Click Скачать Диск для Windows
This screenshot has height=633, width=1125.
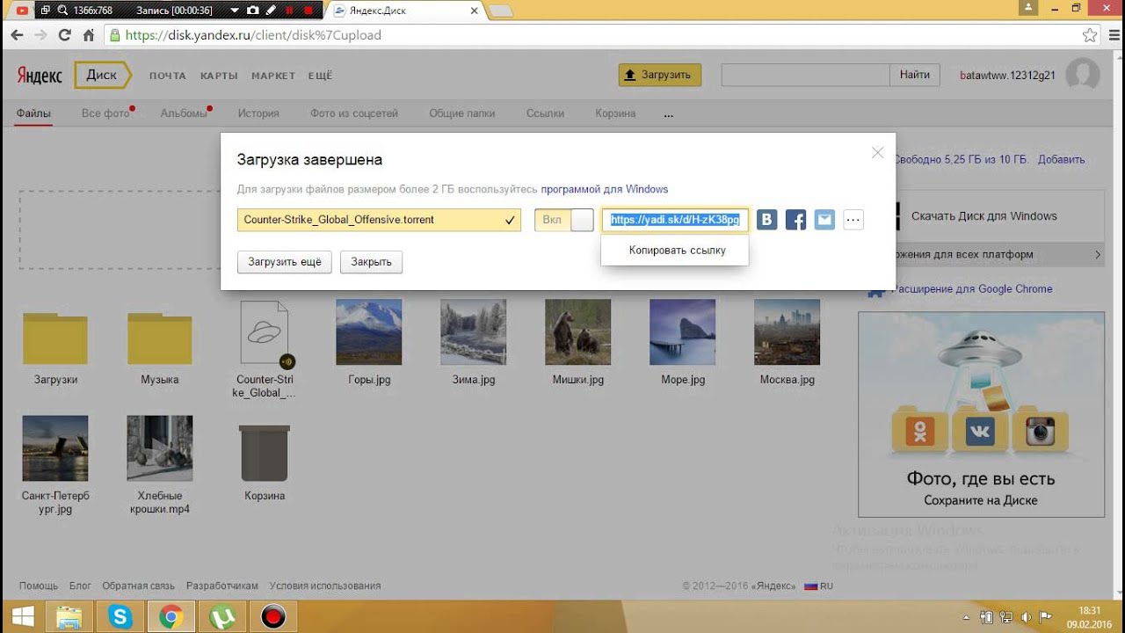pos(984,216)
